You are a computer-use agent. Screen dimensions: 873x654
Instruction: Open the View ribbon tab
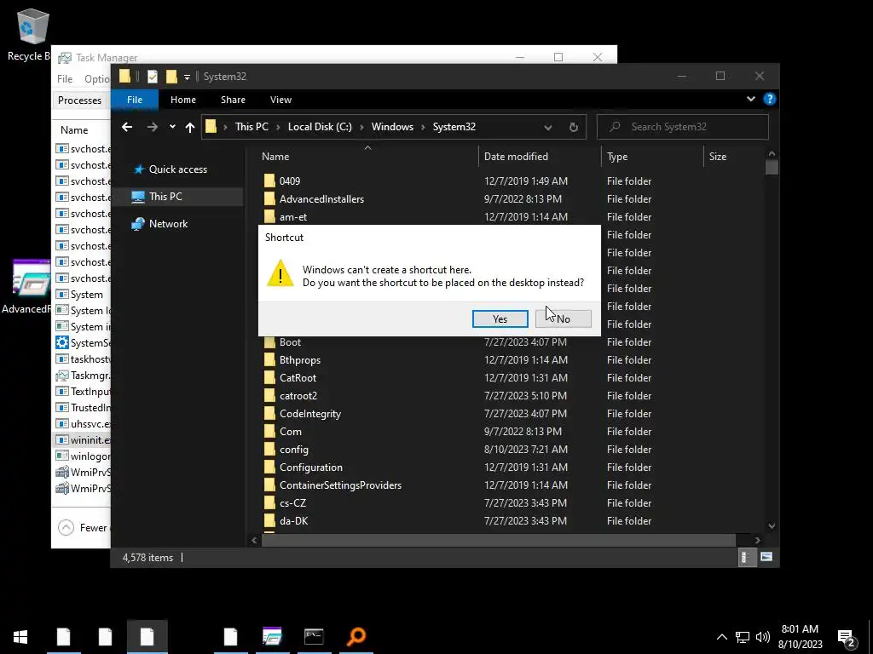pos(280,100)
